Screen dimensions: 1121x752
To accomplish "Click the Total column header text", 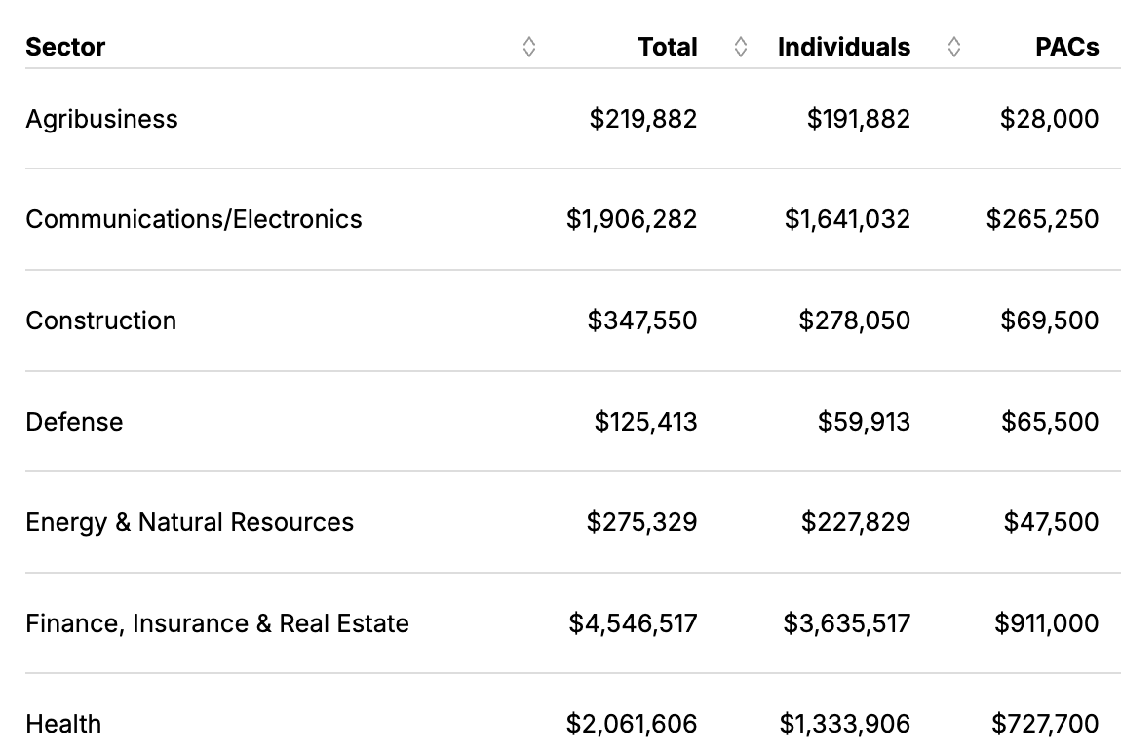I will click(668, 47).
